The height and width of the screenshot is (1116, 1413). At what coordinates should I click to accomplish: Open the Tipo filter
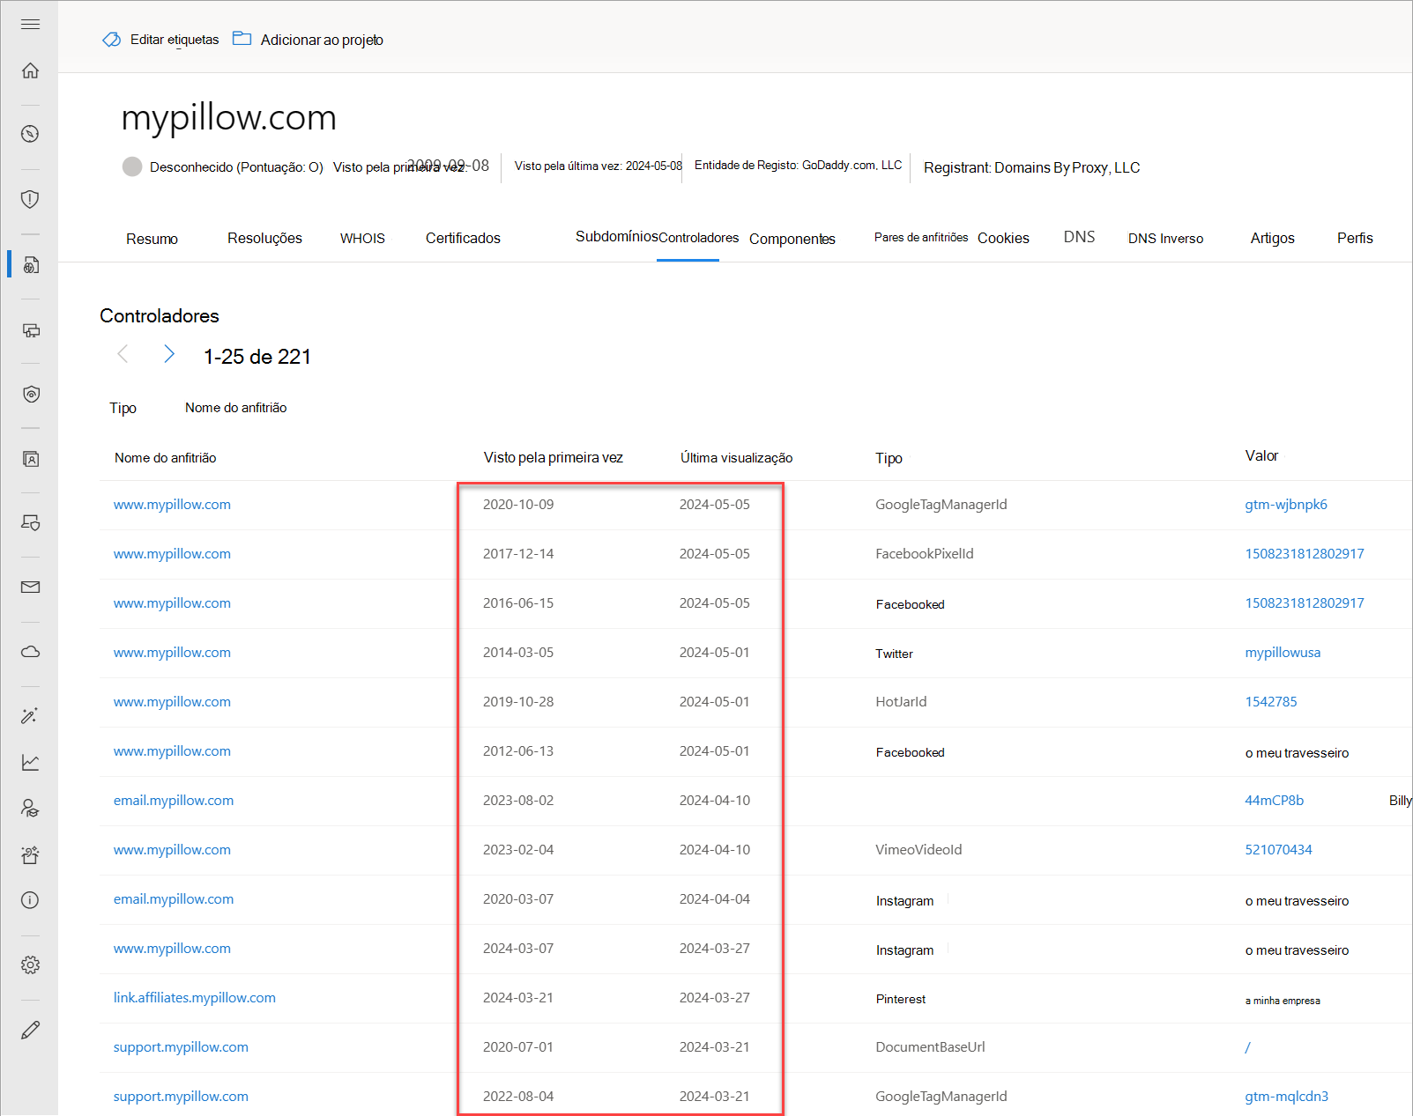click(123, 408)
